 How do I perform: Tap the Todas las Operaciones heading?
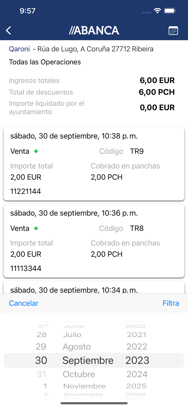pos(45,62)
